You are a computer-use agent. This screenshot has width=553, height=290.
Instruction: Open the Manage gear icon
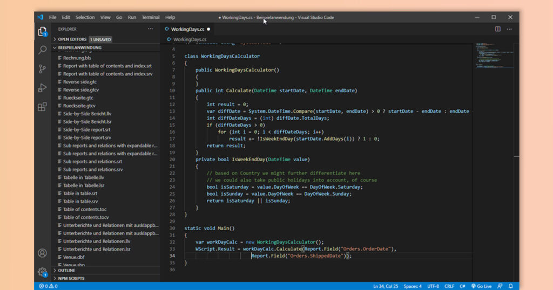tap(42, 272)
